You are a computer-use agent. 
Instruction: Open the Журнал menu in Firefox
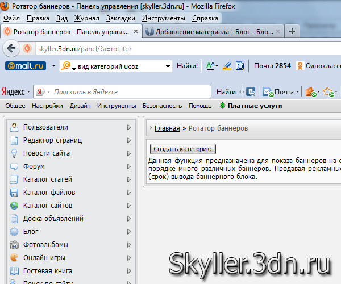pos(87,18)
